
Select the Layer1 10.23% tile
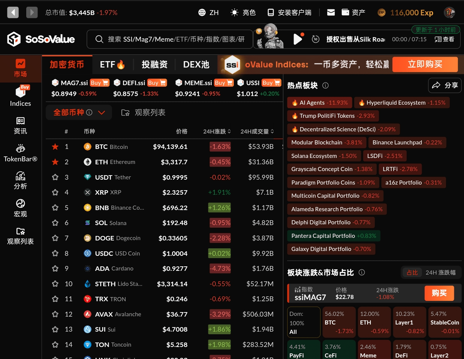tap(409, 323)
